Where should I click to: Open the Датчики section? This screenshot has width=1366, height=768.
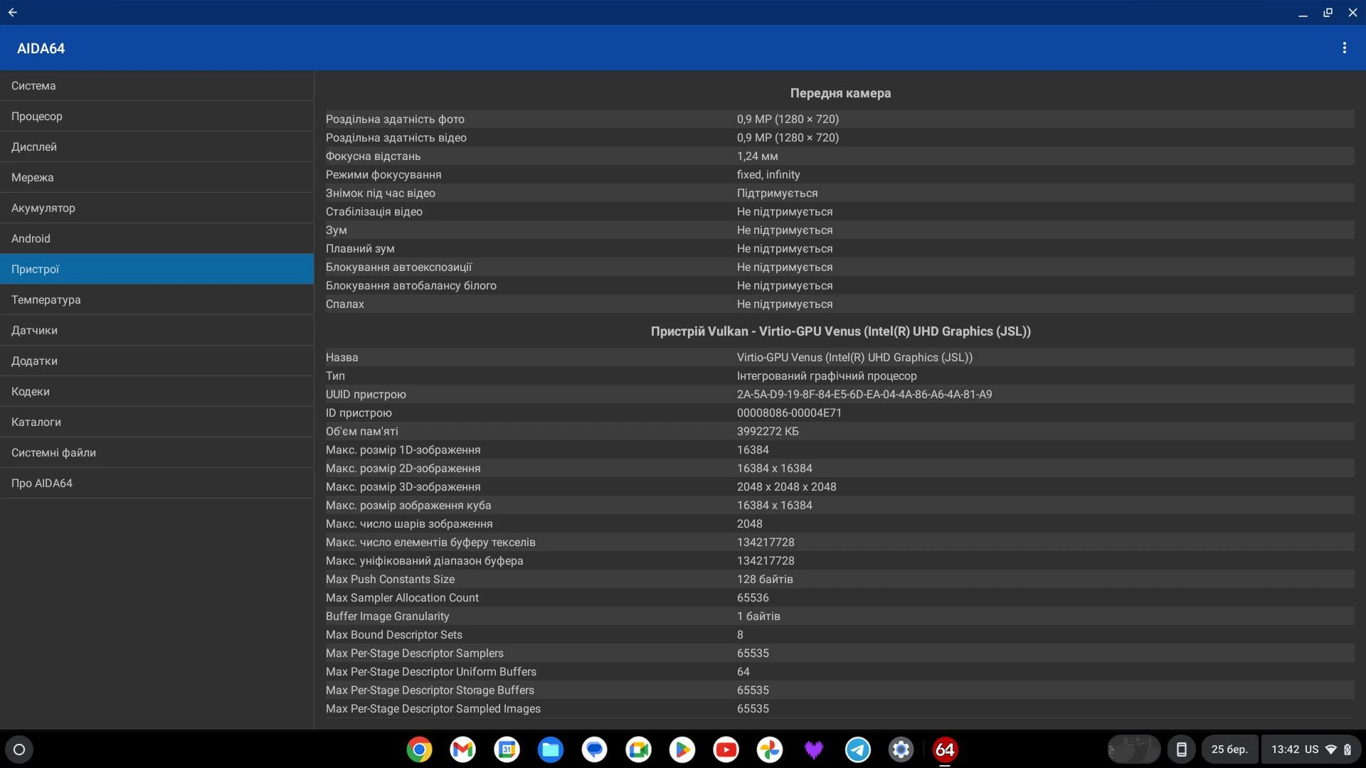pos(157,330)
